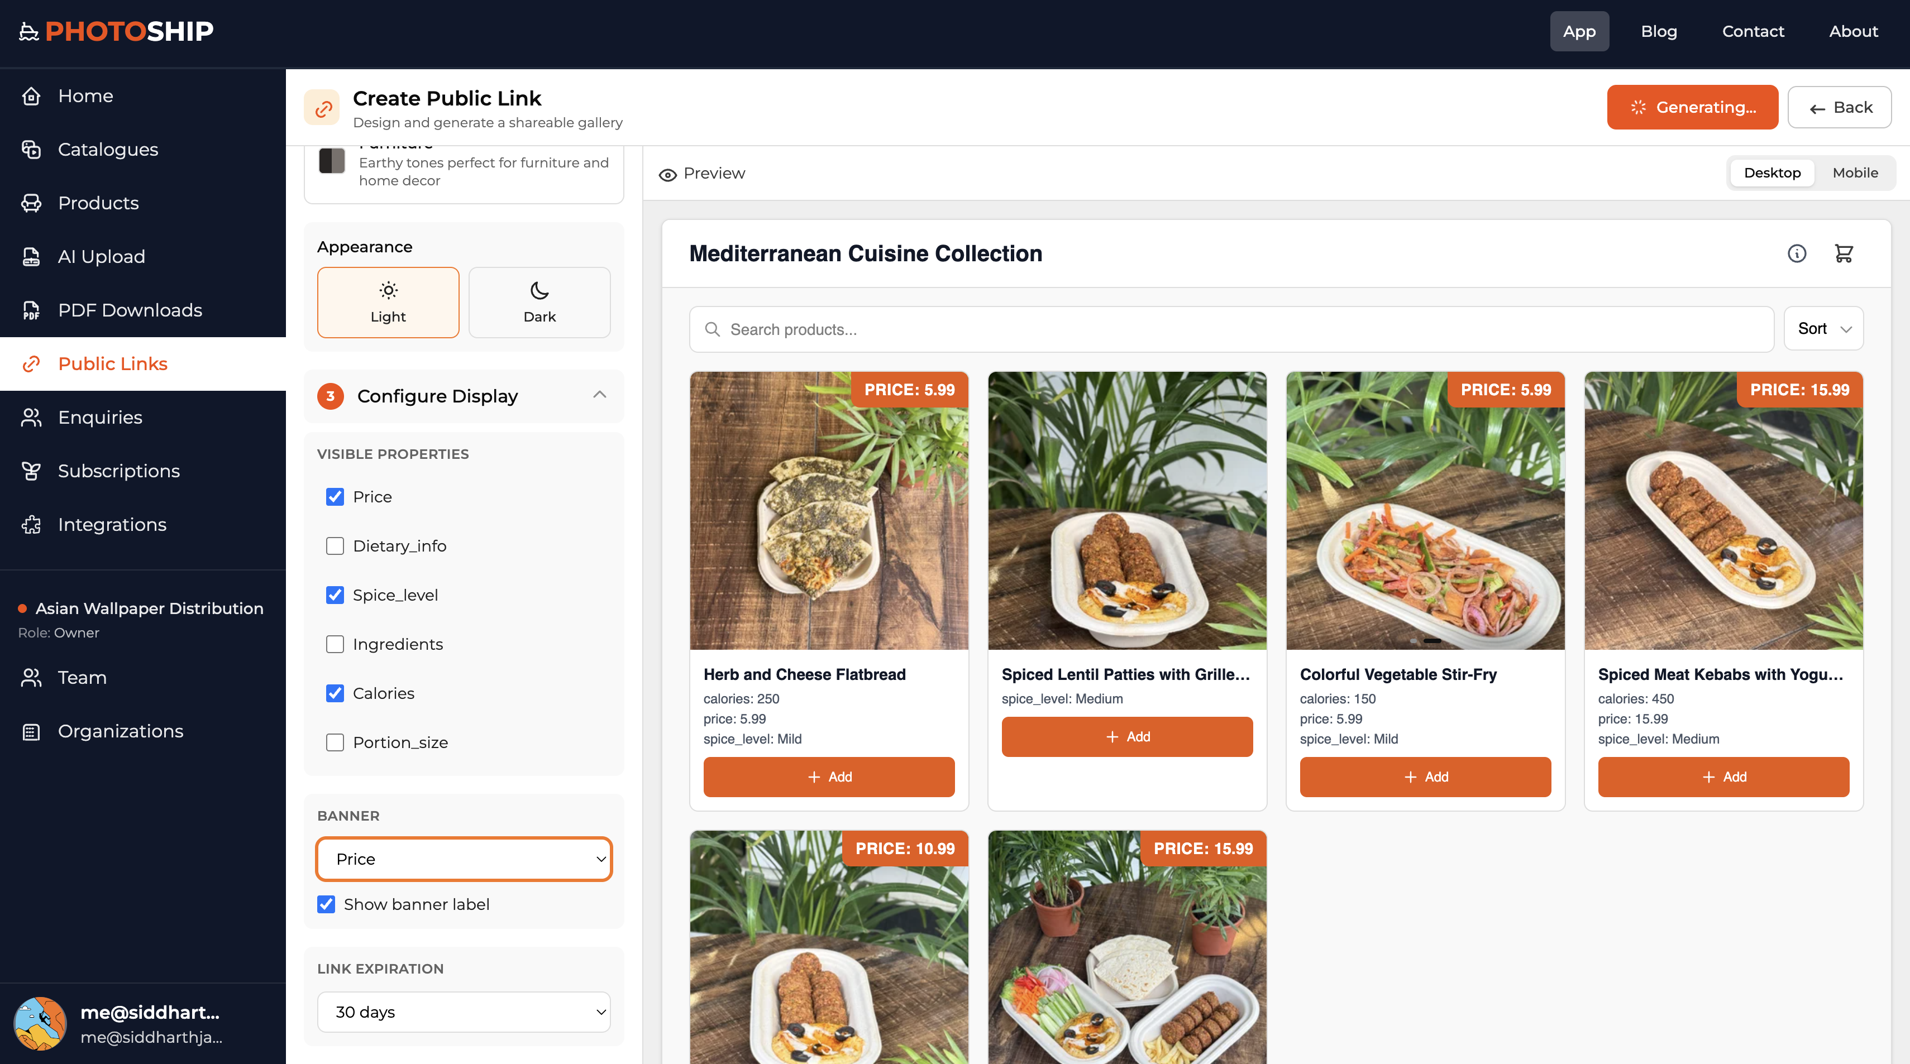Open the 30 days expiration dropdown
The image size is (1910, 1064).
pos(464,1012)
